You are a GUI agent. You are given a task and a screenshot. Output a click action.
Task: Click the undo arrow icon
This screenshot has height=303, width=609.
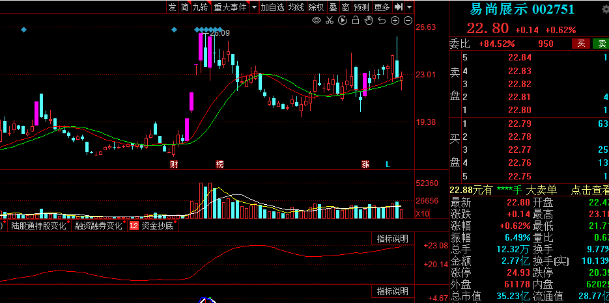pos(382,21)
